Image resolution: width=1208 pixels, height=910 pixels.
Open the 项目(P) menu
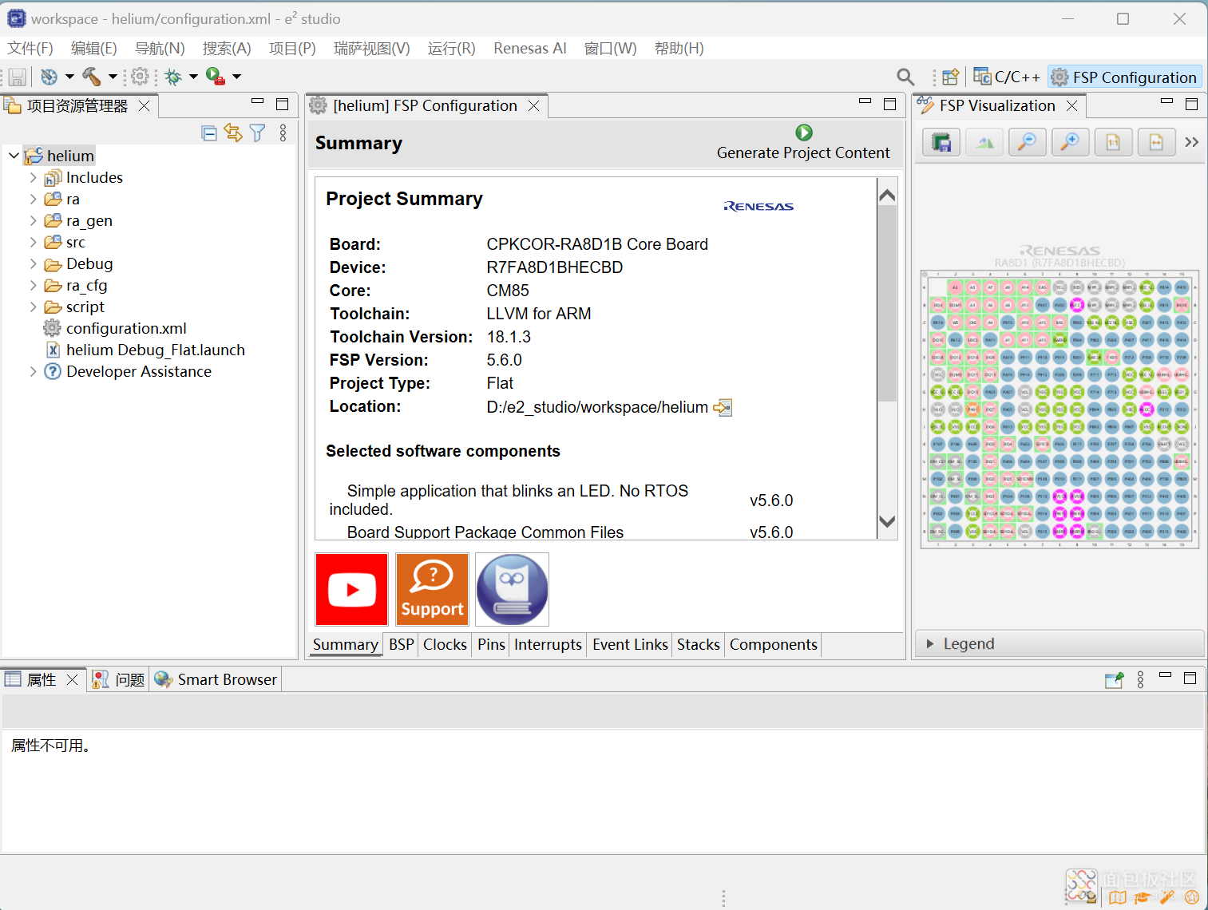pos(292,48)
